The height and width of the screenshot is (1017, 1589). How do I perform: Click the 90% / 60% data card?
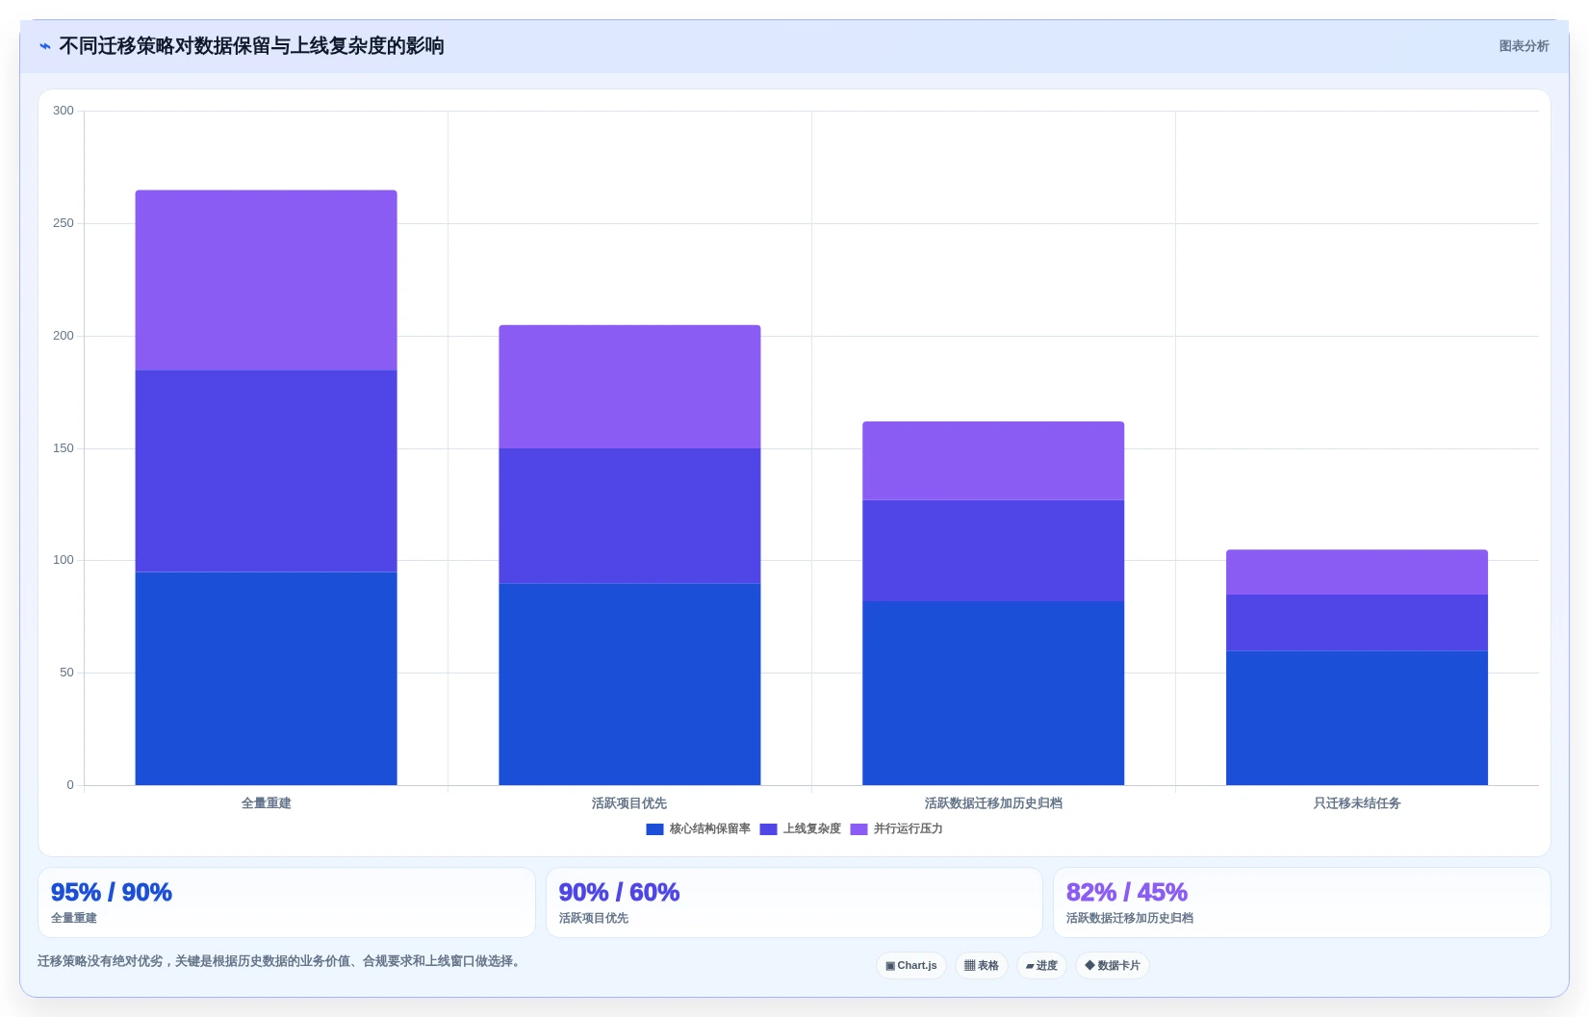click(794, 903)
